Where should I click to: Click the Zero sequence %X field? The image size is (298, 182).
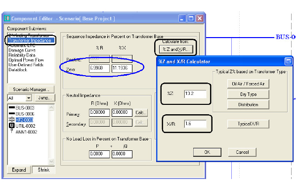click(x=122, y=68)
